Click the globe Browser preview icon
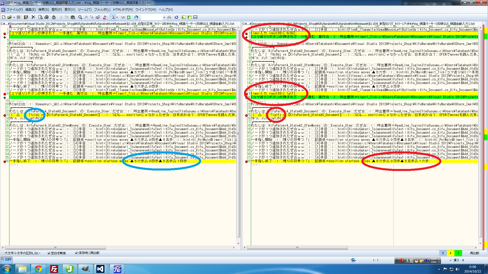The height and width of the screenshot is (274, 488). click(136, 17)
